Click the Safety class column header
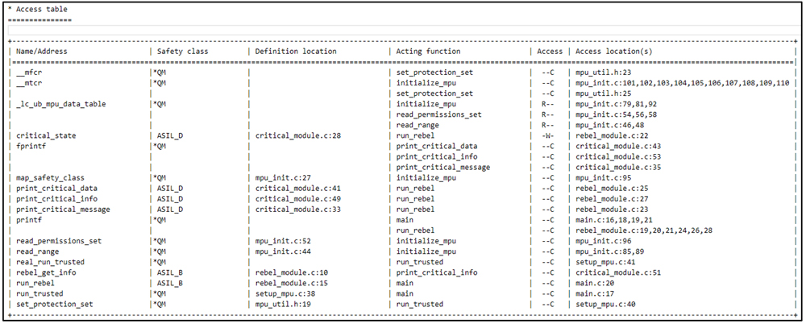Screen dimensions: 806x324 (182, 52)
